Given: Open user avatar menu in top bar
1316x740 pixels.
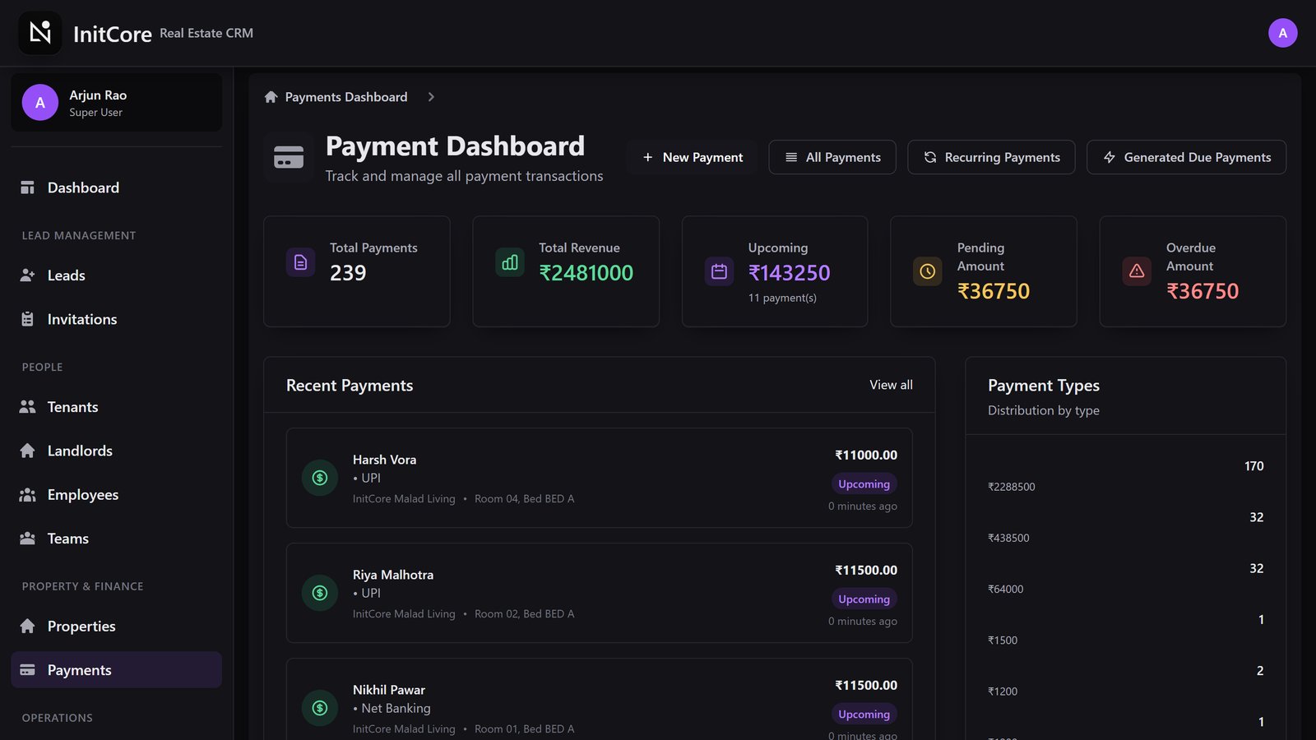Looking at the screenshot, I should [x=1282, y=33].
